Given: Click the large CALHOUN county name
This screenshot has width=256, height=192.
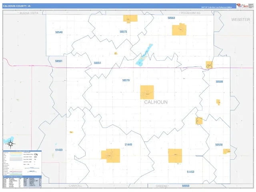Looking at the screenshot, I should point(156,102).
